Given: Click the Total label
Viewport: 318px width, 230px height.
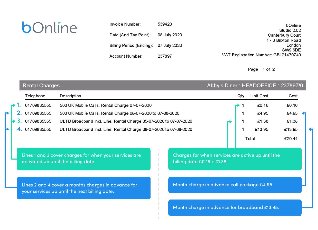Looking at the screenshot, I should pos(250,139).
